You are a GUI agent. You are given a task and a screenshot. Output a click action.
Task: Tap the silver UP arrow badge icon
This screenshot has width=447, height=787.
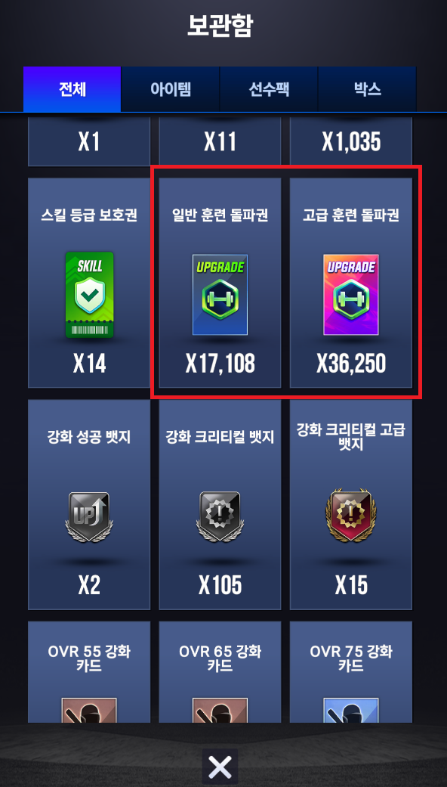[x=89, y=517]
